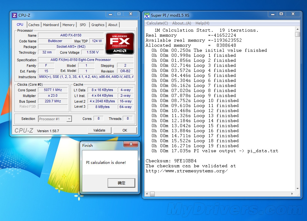Close the Finish dialog
Image resolution: width=307 pixels, height=221 pixels.
131,144
